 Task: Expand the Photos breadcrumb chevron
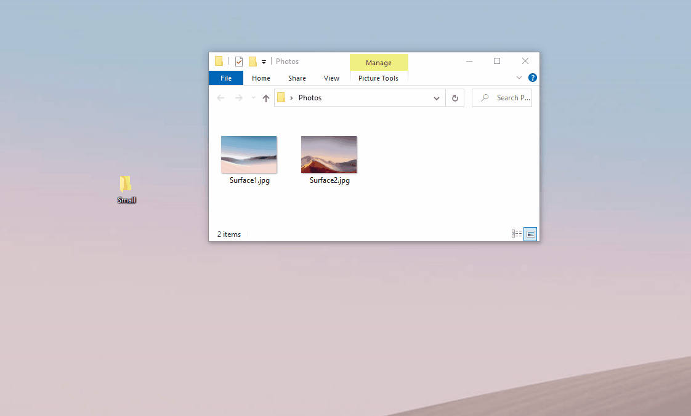[x=293, y=97]
